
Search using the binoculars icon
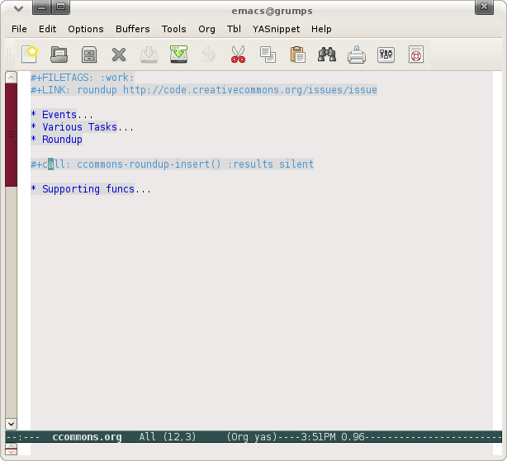point(327,55)
